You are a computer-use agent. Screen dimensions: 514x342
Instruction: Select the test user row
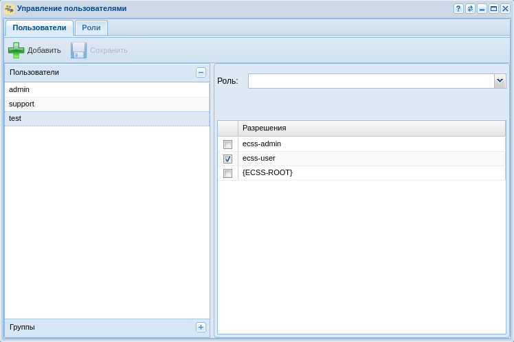click(107, 119)
